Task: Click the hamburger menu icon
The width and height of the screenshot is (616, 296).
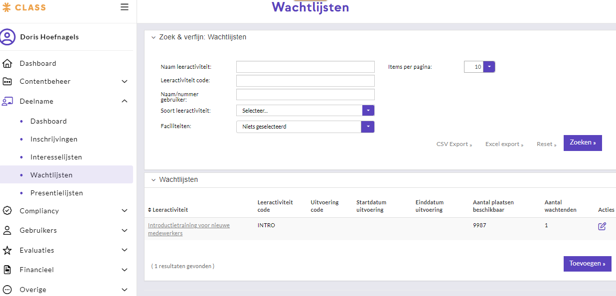Action: pos(125,7)
